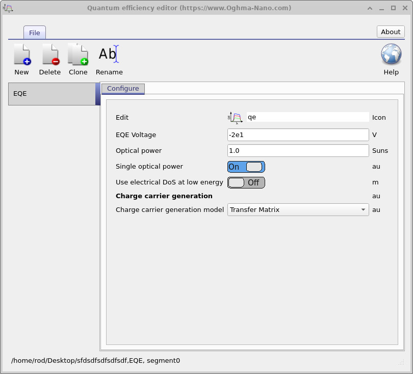Enable Use electrical DoS at low energy
This screenshot has width=413, height=374.
[246, 182]
